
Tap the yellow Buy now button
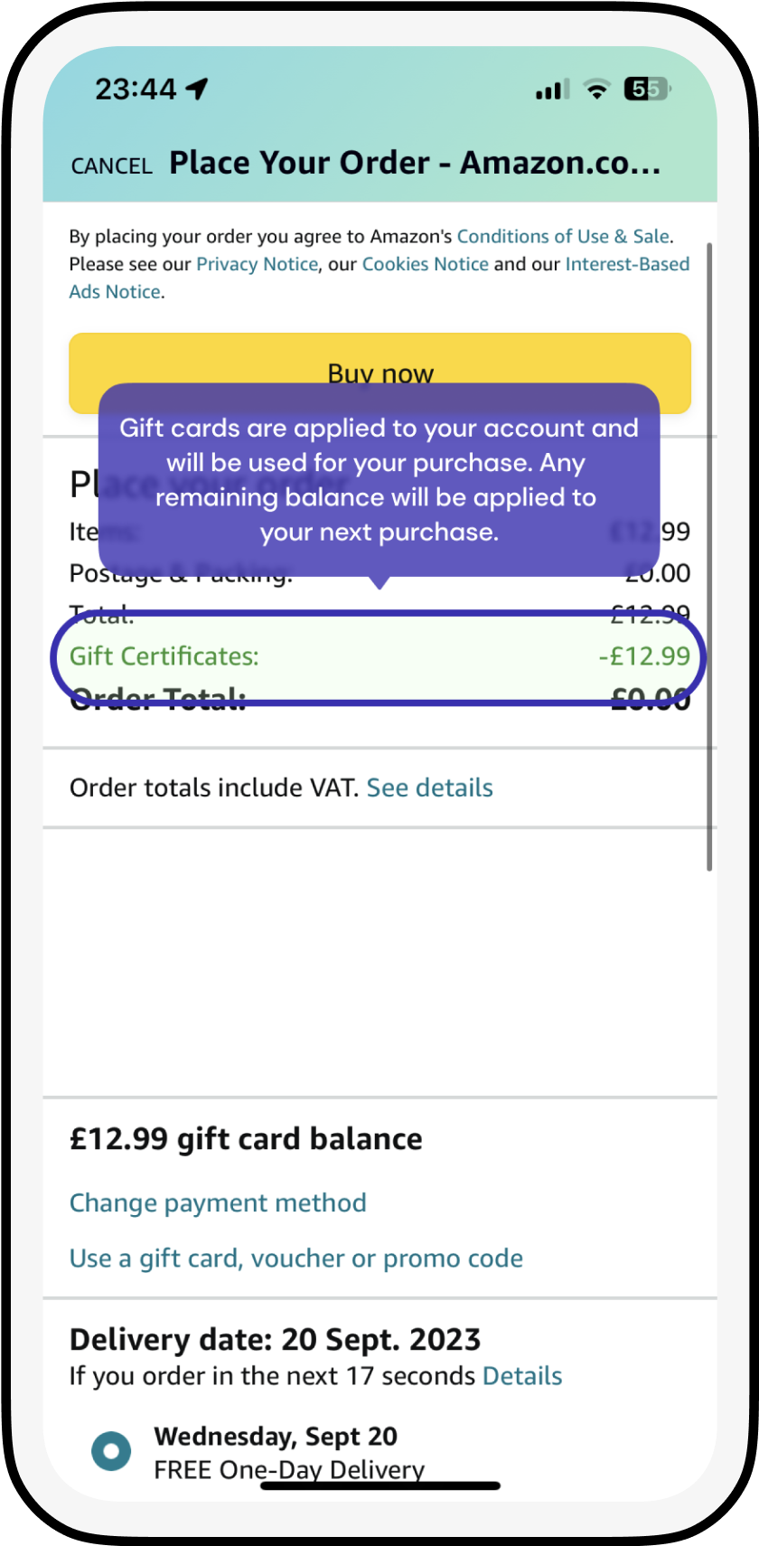[x=380, y=373]
